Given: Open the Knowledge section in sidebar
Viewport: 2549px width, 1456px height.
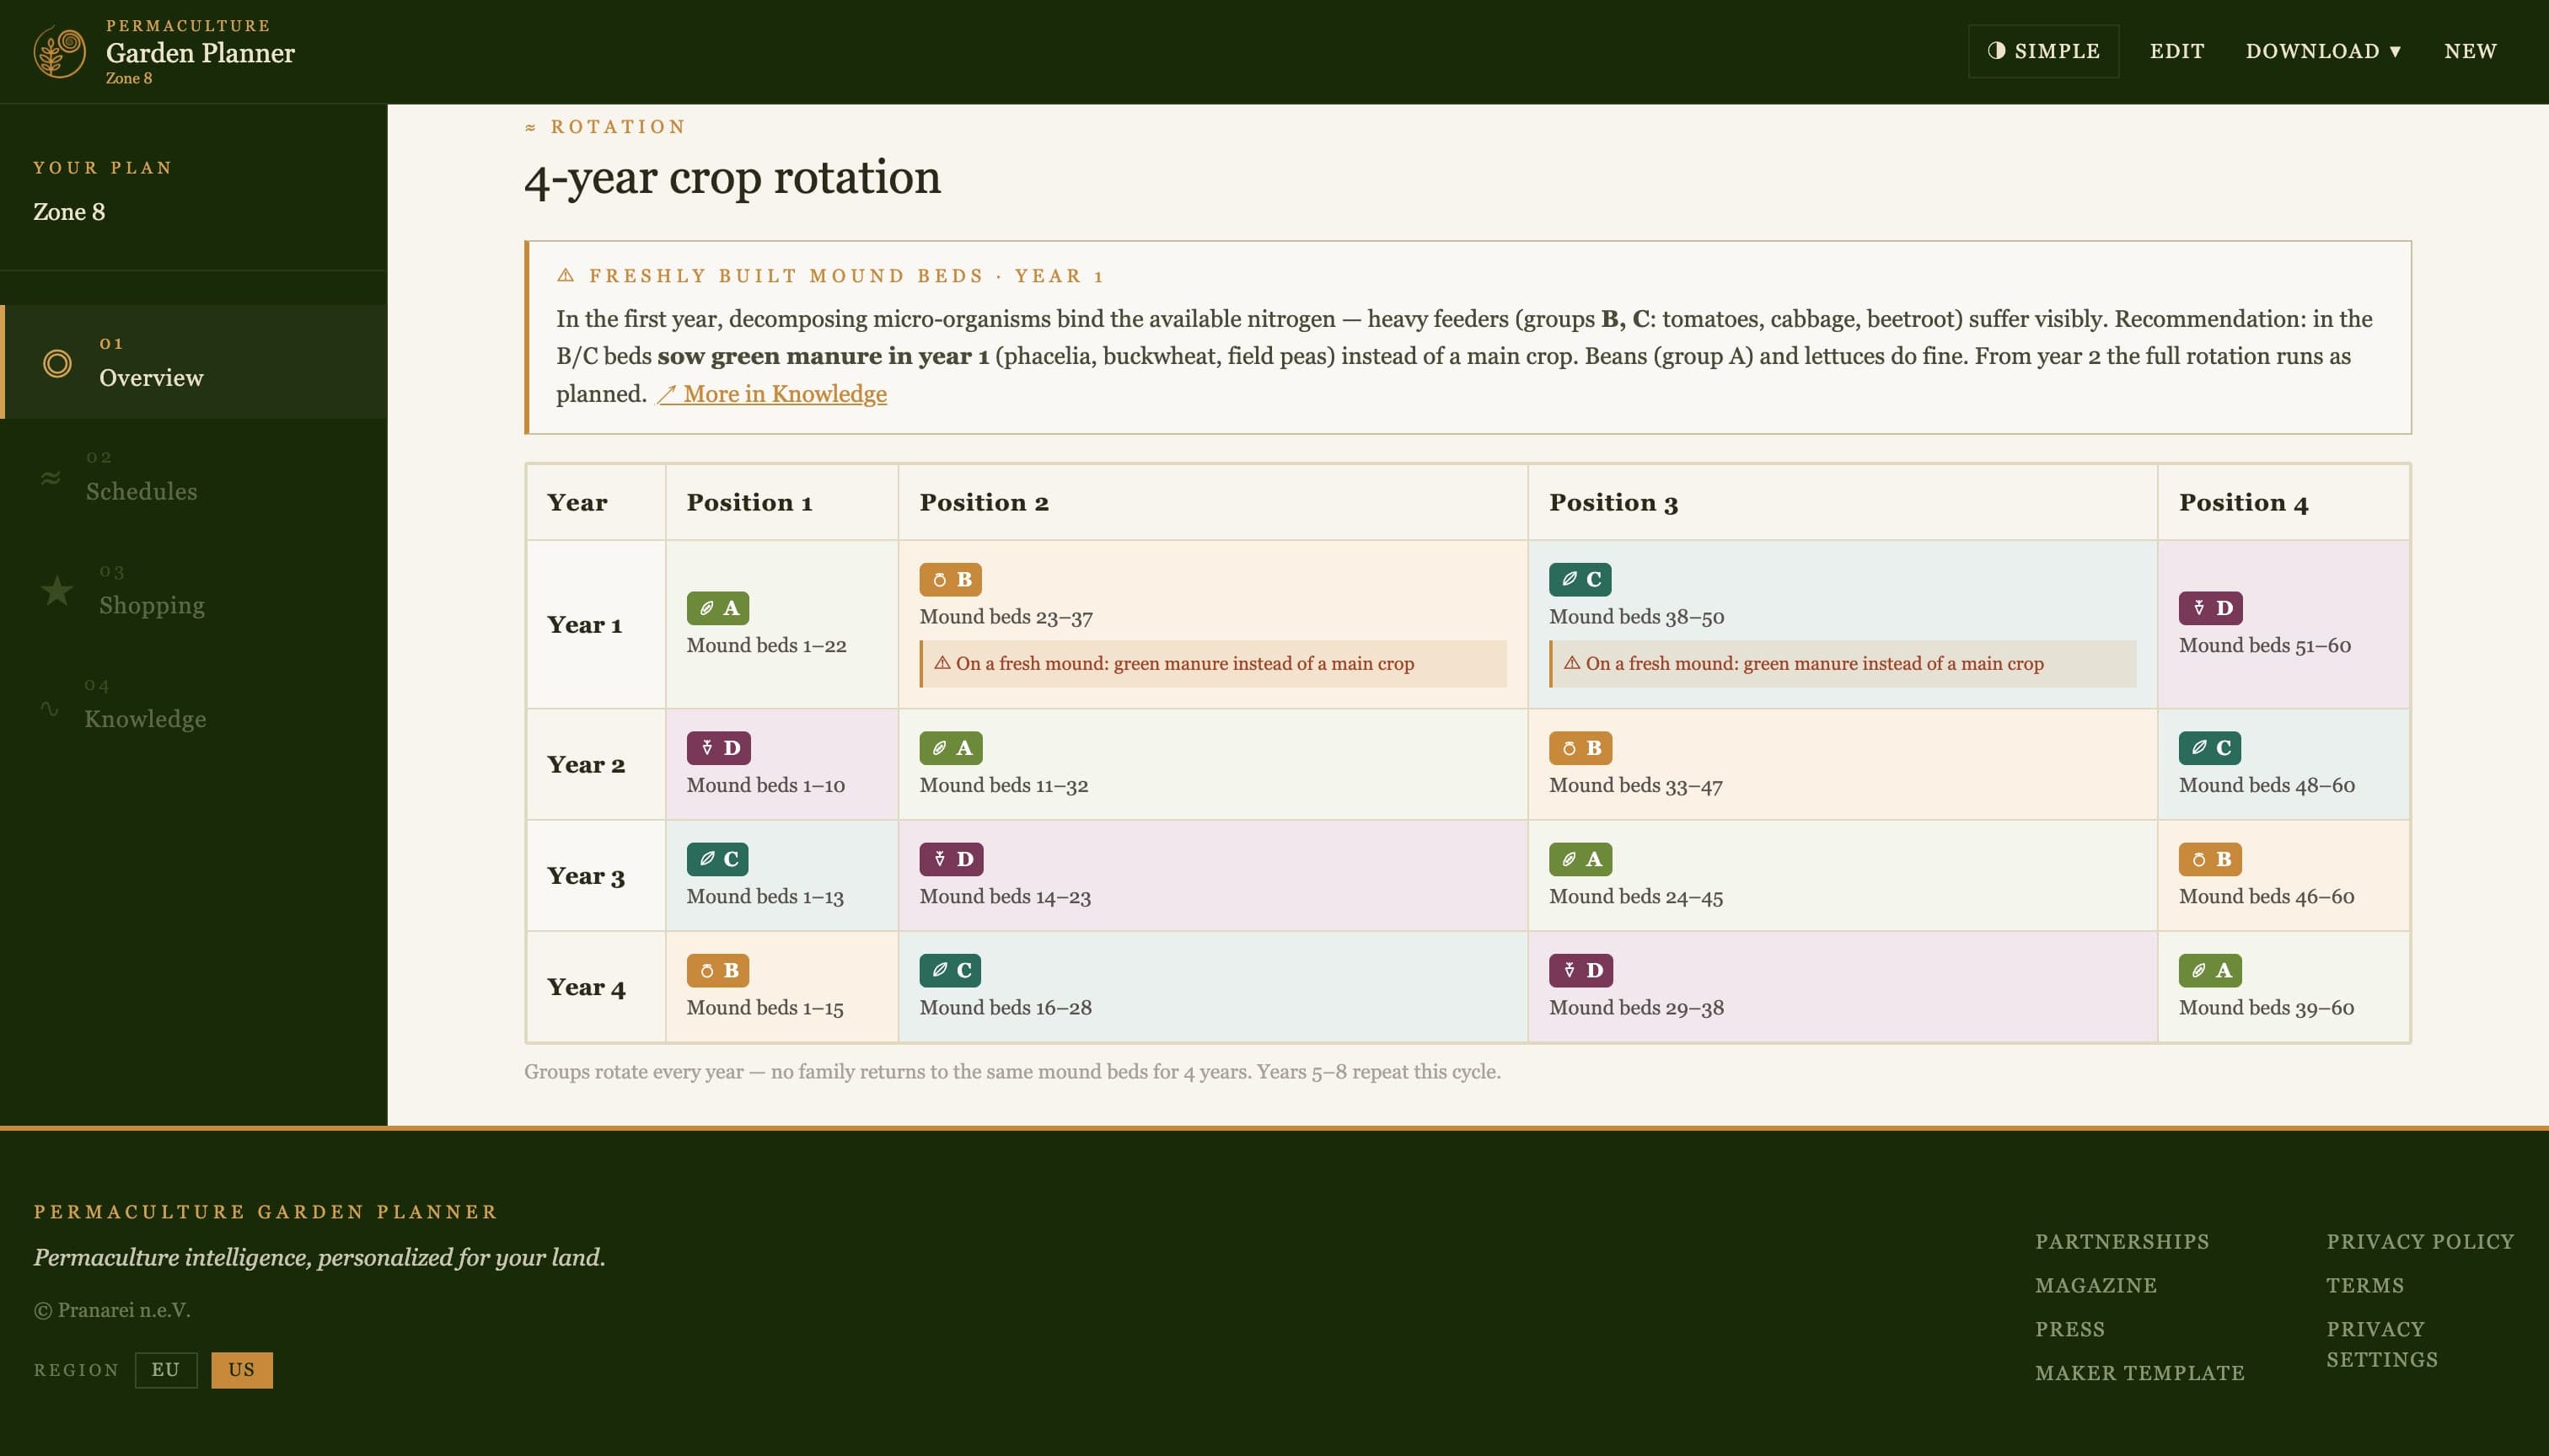Looking at the screenshot, I should pos(194,704).
